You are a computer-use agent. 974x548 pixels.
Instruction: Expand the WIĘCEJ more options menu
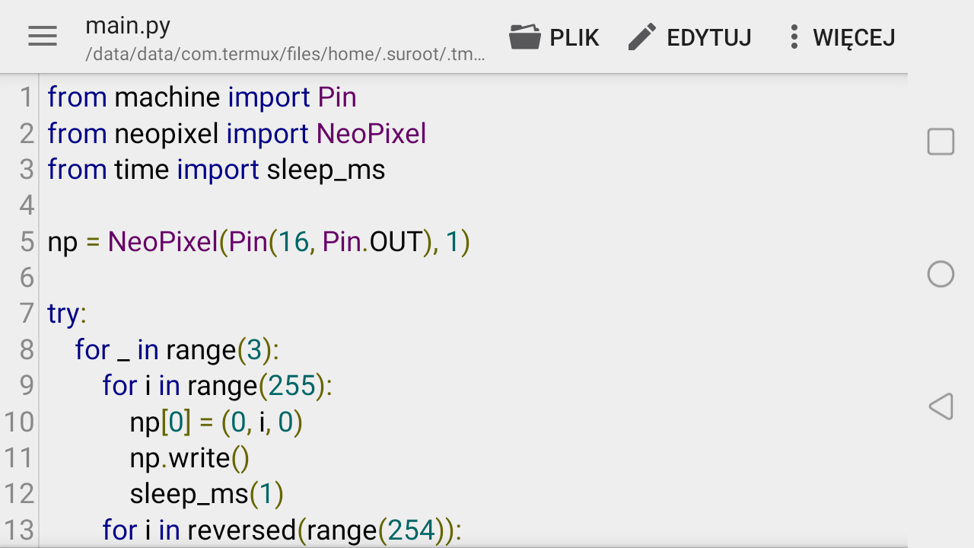click(853, 37)
